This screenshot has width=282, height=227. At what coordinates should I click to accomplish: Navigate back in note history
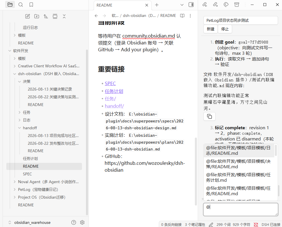click(96, 16)
